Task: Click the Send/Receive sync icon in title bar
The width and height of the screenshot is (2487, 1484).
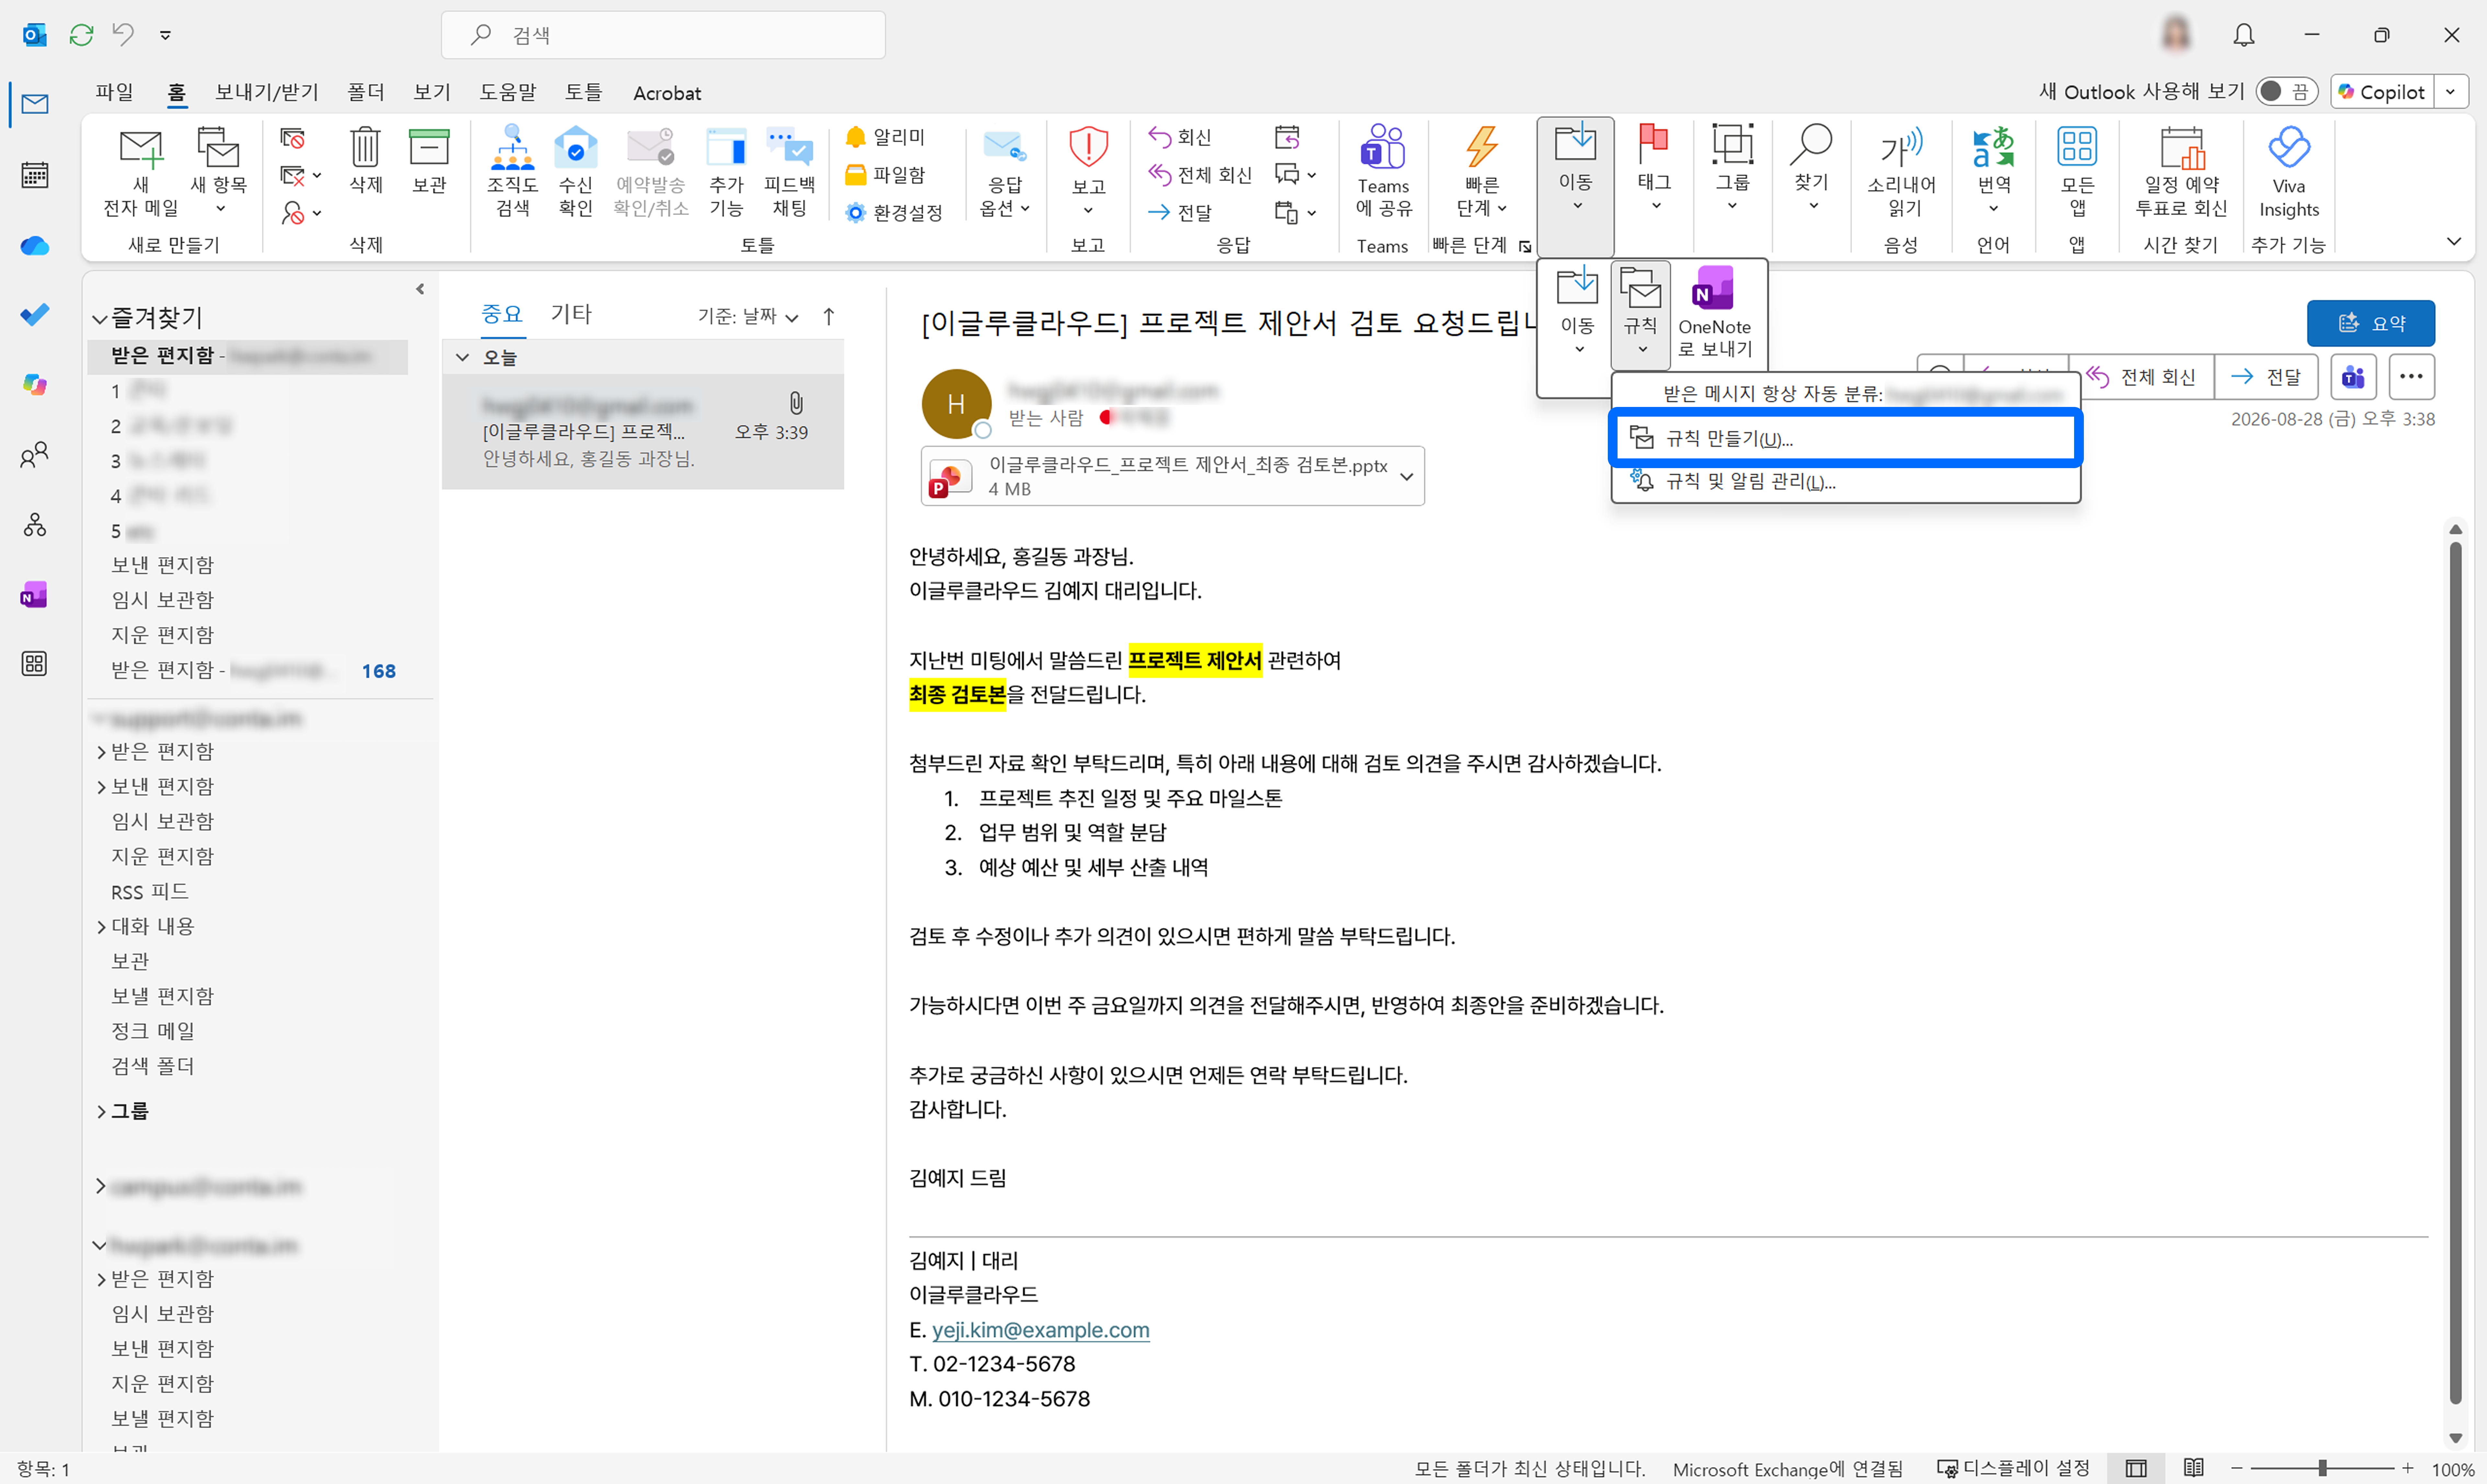Action: [81, 35]
